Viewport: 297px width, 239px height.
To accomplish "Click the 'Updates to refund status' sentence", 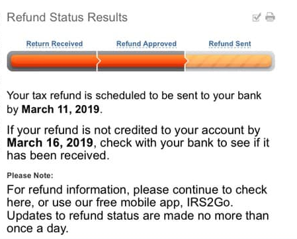I will (x=138, y=222).
